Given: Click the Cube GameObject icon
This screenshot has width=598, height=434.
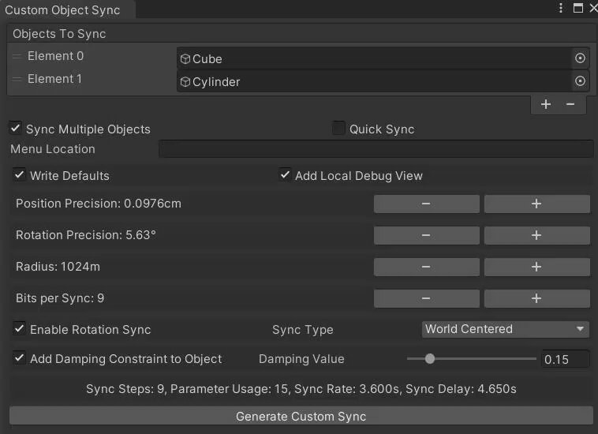Looking at the screenshot, I should click(x=185, y=58).
